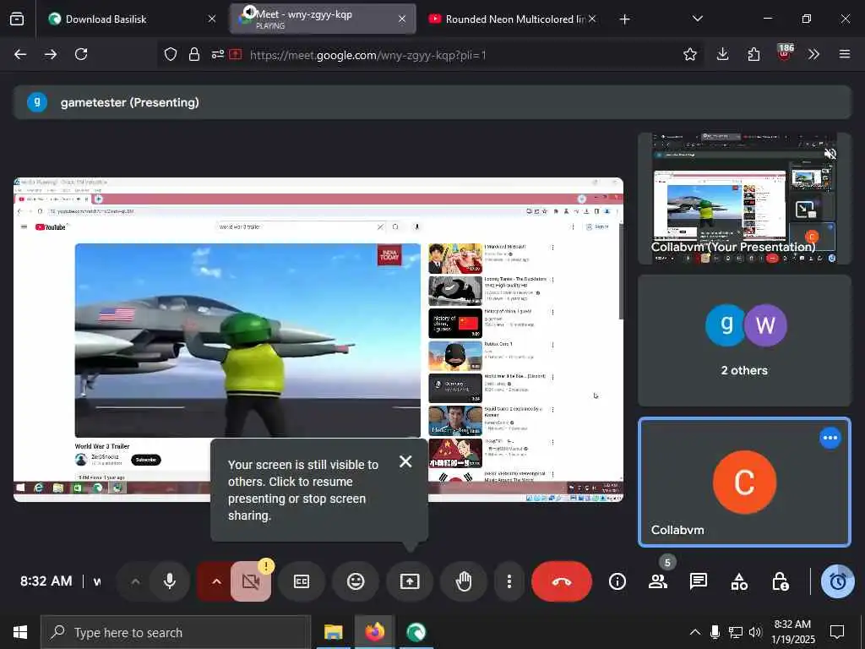Screen dimensions: 865x649
Task: Click the tracking protection shield icon
Action: (171, 55)
